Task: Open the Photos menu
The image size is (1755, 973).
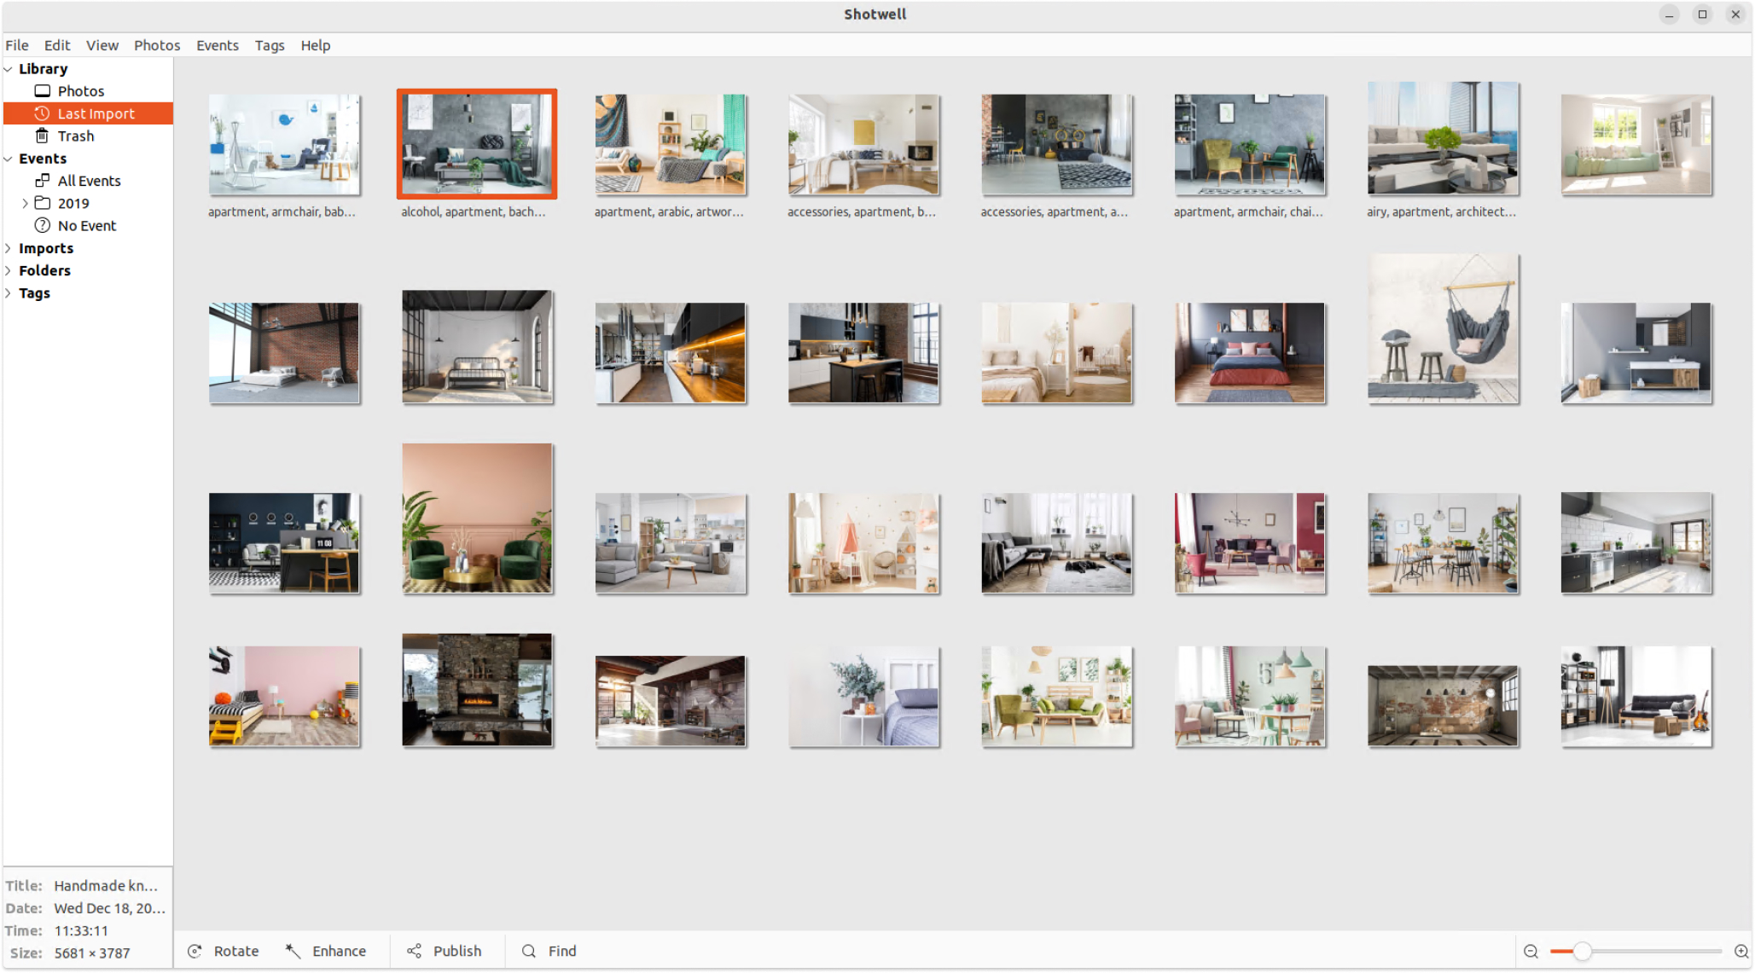Action: [156, 45]
